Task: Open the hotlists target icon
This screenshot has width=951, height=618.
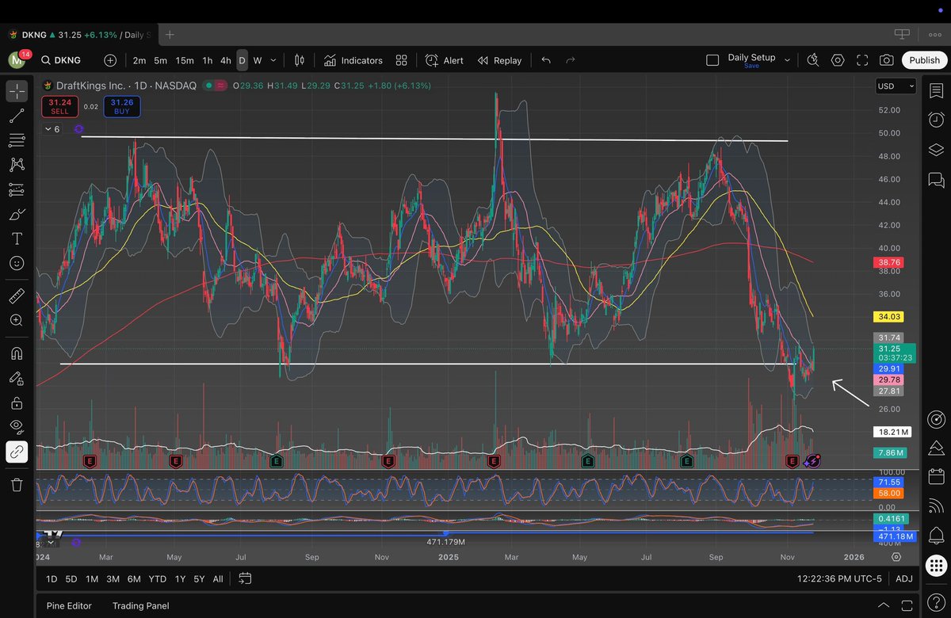Action: point(936,418)
